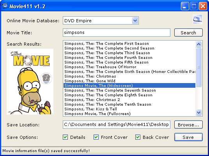Maximize the Movie411 window
Screen dimensions: 209x156
[194, 6]
